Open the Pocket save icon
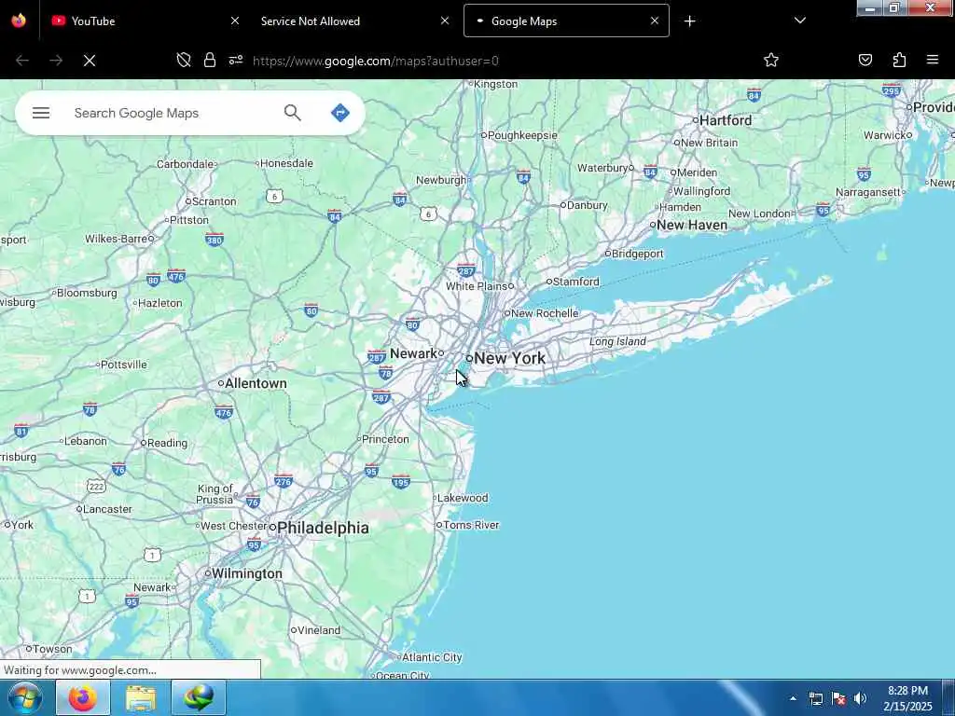955x716 pixels. tap(865, 60)
